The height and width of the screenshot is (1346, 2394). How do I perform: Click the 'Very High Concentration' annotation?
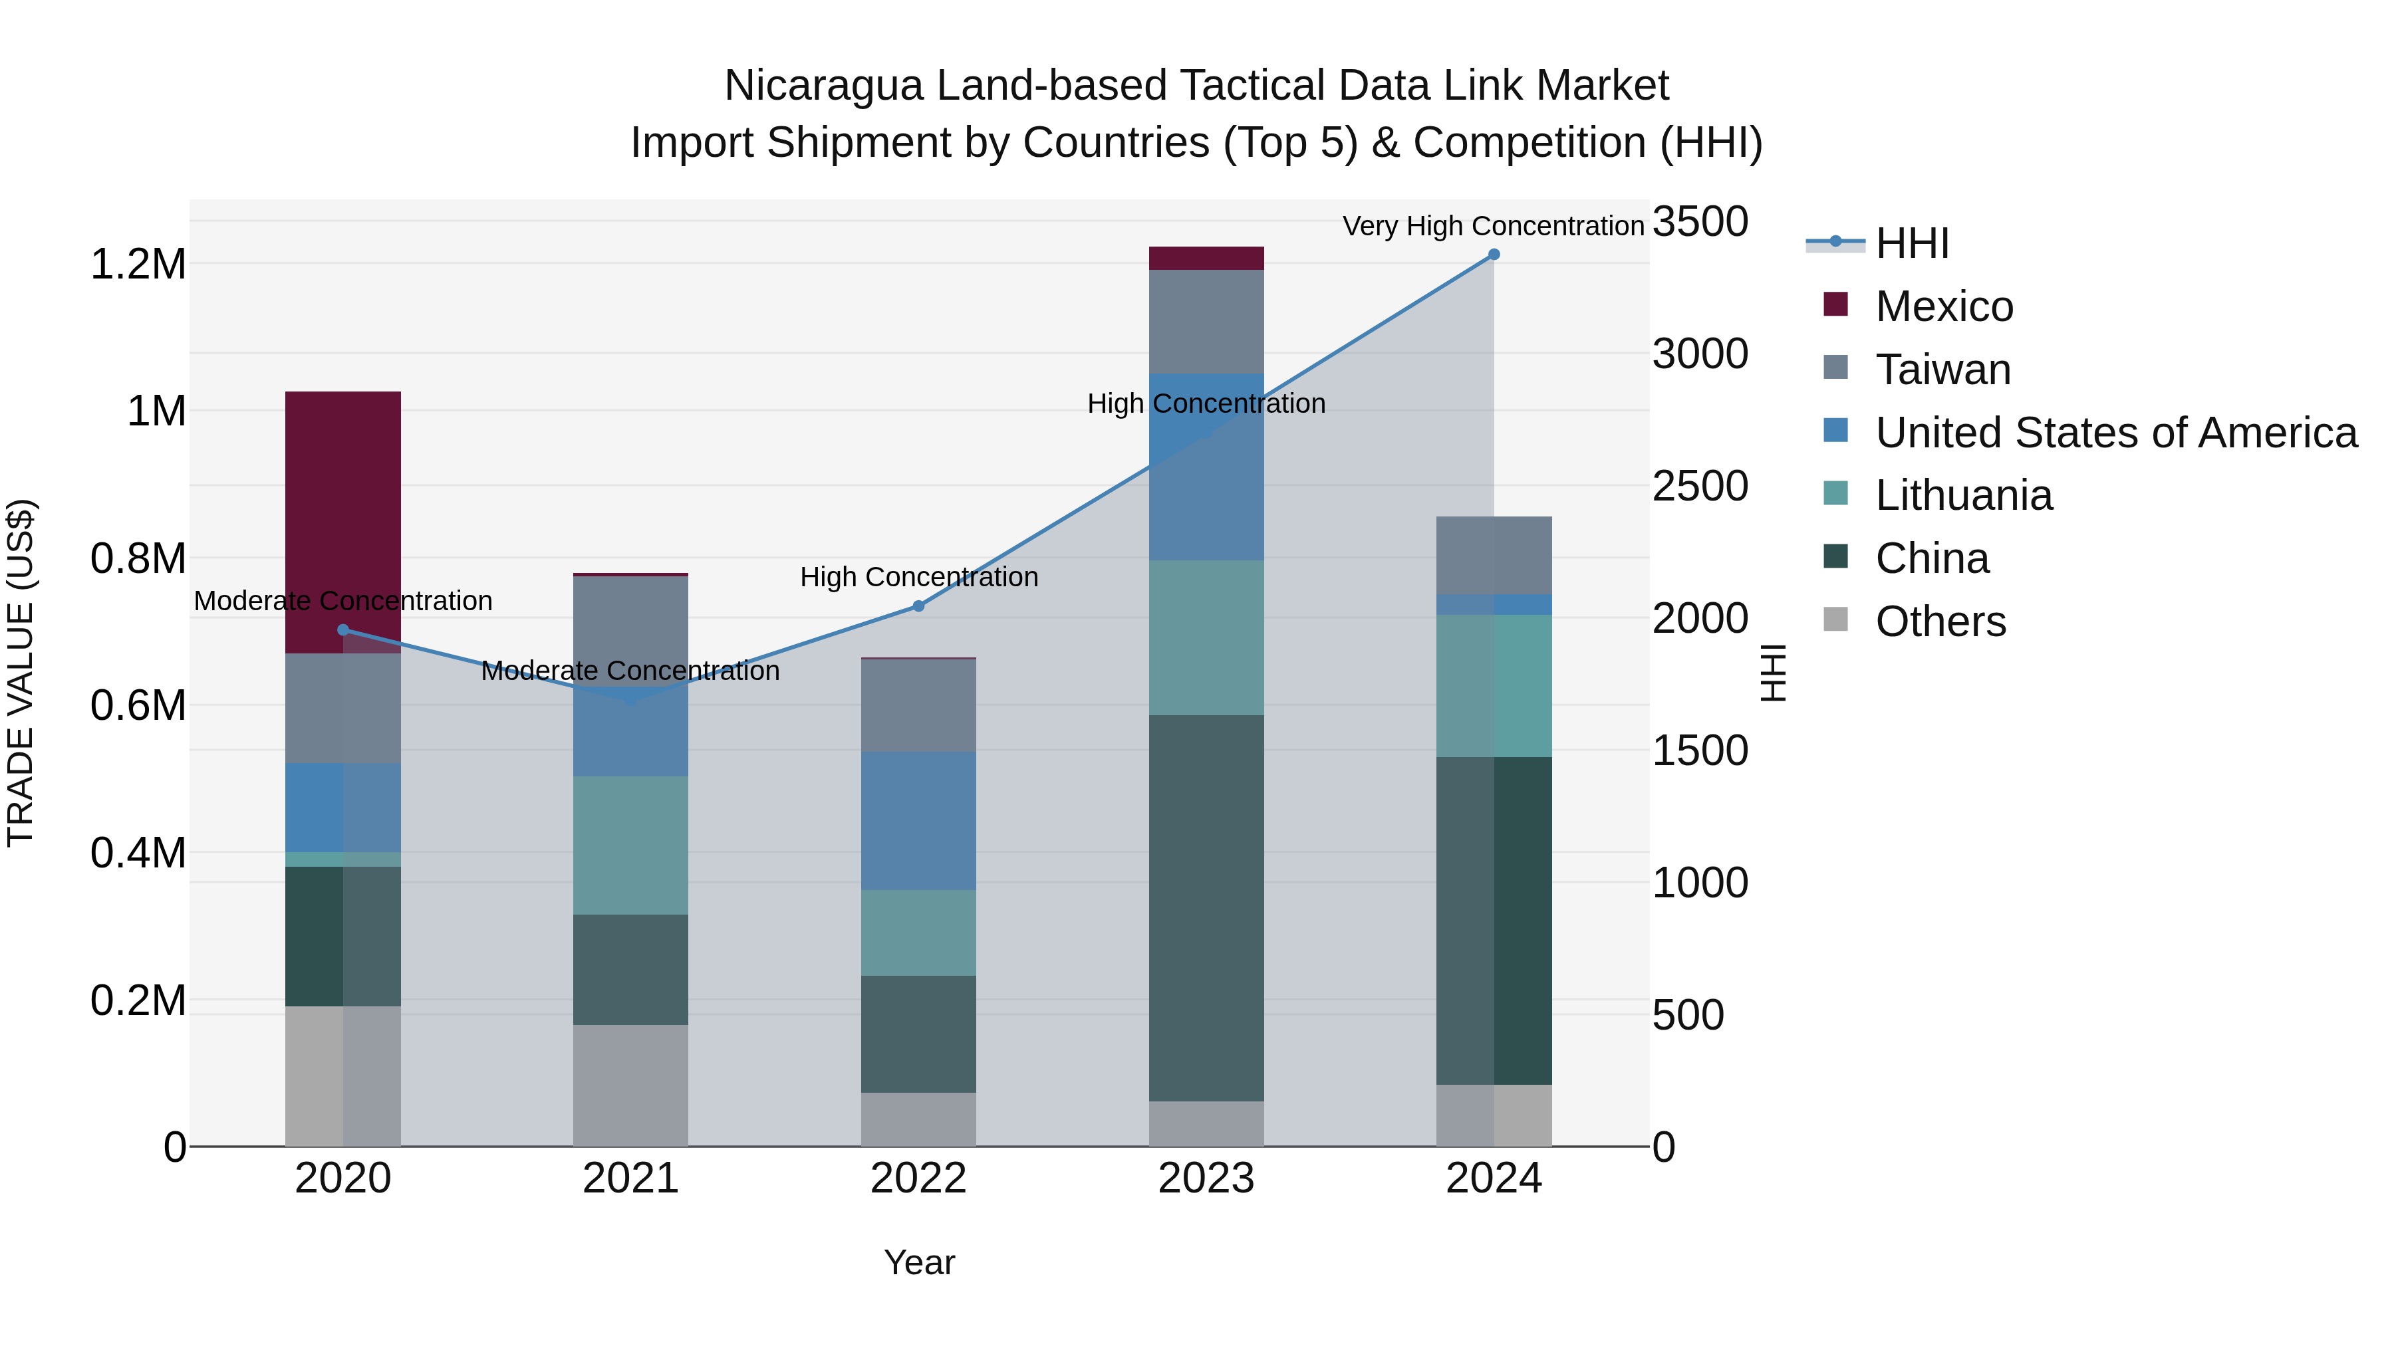(x=1494, y=226)
